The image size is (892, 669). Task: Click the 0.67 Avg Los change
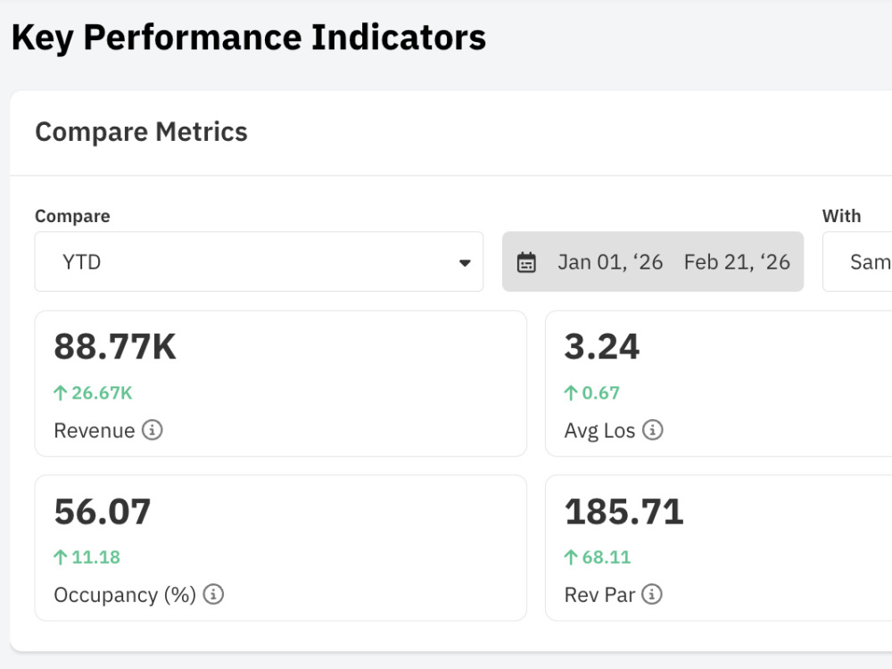click(x=600, y=393)
